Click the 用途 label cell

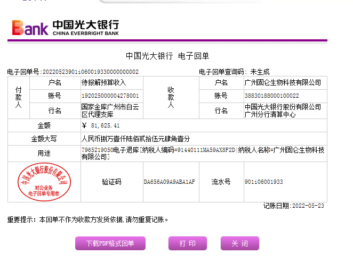44,153
